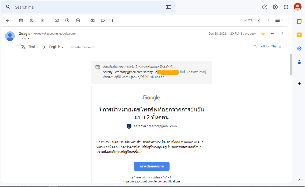The image size is (305, 187).
Task: Open the Support help icon
Action: pos(265,7)
